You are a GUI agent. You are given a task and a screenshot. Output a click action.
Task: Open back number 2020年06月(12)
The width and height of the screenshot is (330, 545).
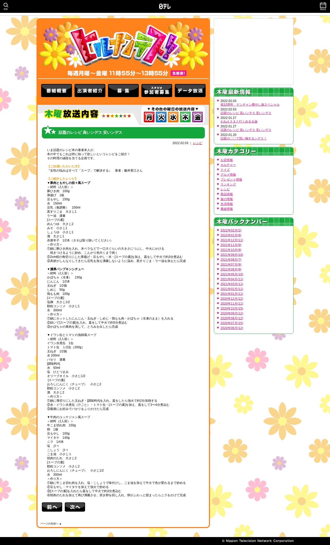click(x=232, y=328)
